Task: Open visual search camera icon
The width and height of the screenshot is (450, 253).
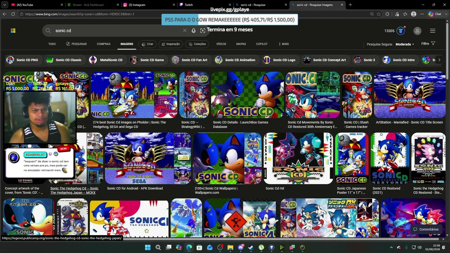Action: (x=202, y=31)
